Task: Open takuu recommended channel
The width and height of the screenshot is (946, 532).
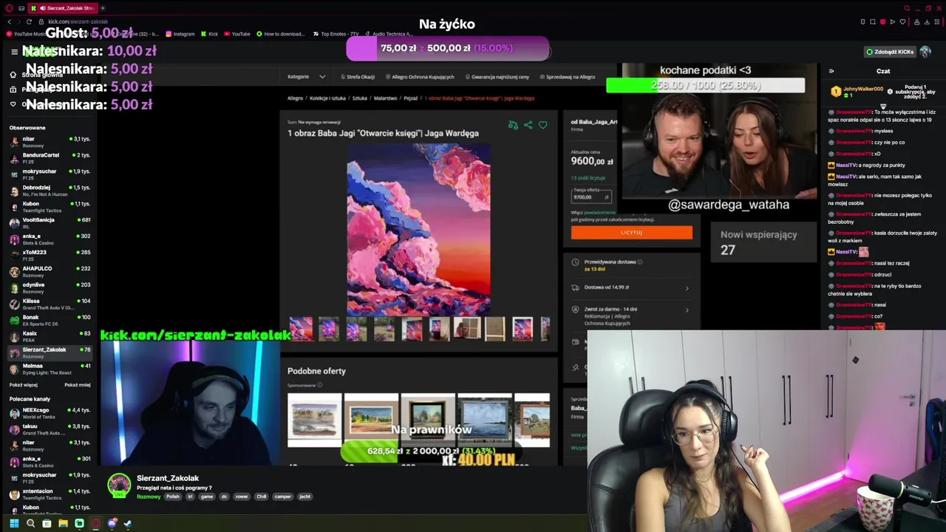Action: [50, 429]
